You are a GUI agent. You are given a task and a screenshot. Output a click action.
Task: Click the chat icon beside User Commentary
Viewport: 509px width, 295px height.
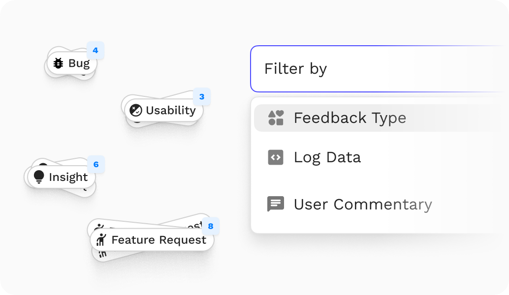click(x=276, y=204)
